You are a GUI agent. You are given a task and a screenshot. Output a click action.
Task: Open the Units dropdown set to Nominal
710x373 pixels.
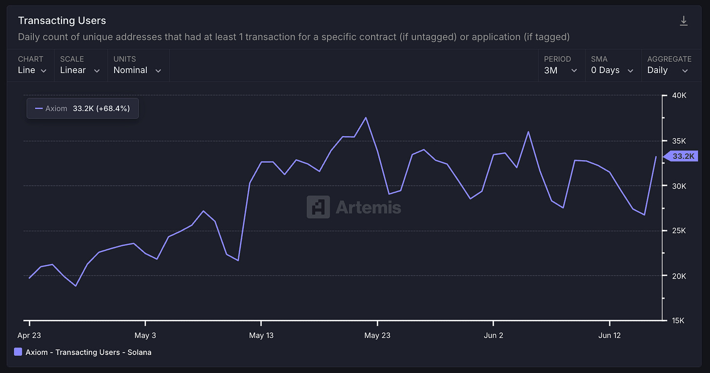138,65
